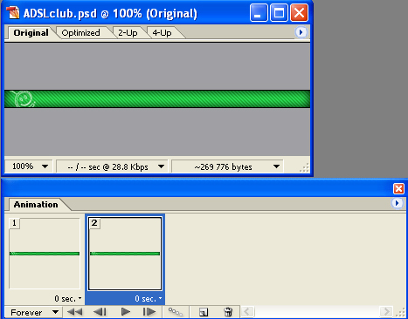Change frame 1 delay of 0 sec.

pyautogui.click(x=67, y=299)
